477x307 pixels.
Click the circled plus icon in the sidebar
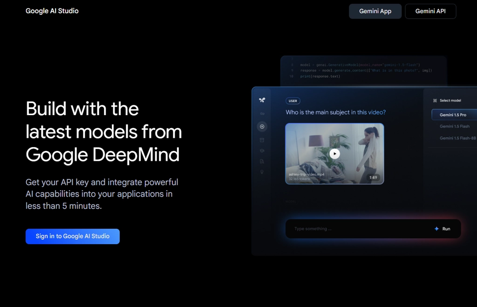(262, 127)
